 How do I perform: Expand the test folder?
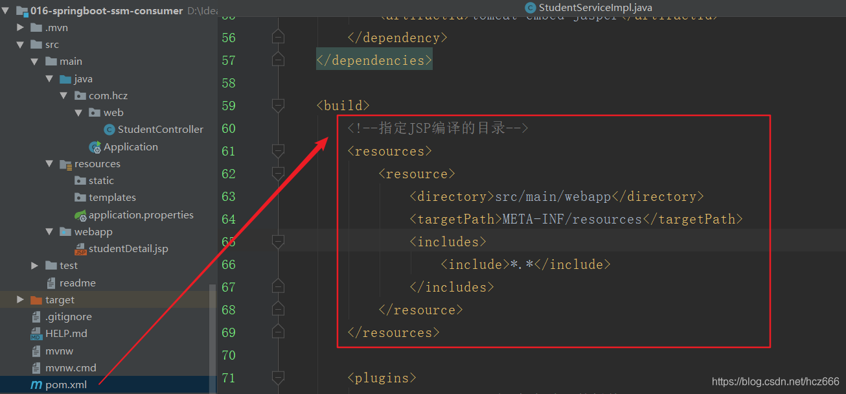(34, 266)
